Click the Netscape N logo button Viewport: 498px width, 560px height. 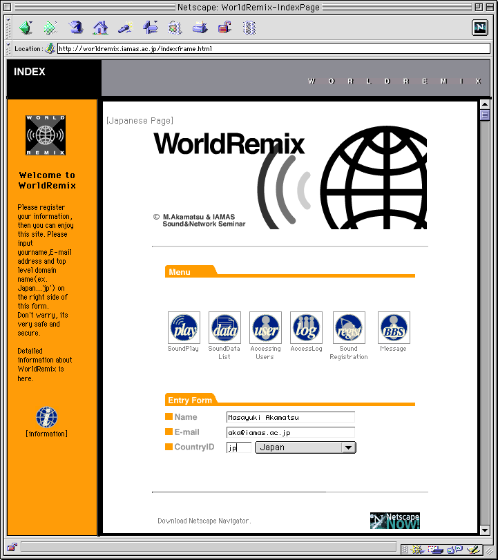point(480,28)
